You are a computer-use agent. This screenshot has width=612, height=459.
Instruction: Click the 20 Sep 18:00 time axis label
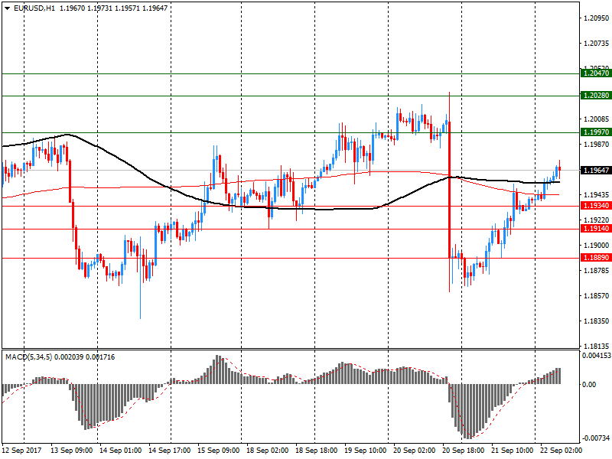pos(464,451)
